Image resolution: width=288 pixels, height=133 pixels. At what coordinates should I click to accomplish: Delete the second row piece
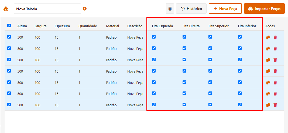275,49
